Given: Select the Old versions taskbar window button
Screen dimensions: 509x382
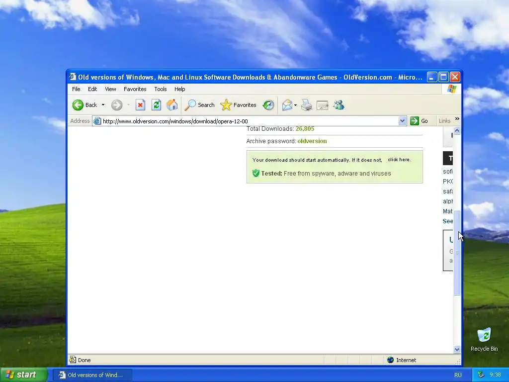Looking at the screenshot, I should [x=92, y=375].
